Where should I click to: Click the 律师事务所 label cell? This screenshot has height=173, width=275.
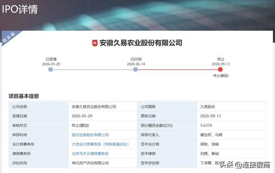click(39, 154)
